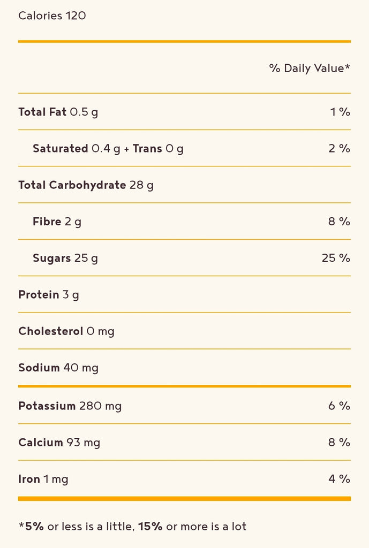Screen dimensions: 369x548
Task: Click the Total Fat 0.5 g row label
Action: pyautogui.click(x=58, y=112)
